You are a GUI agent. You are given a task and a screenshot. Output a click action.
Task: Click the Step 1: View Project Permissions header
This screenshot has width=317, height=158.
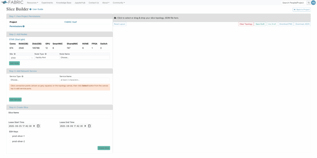point(59,16)
